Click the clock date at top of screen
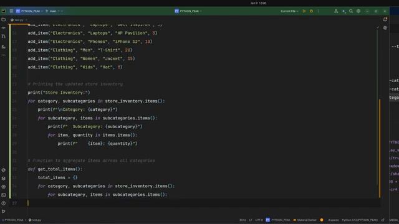The image size is (399, 224). [x=258, y=3]
